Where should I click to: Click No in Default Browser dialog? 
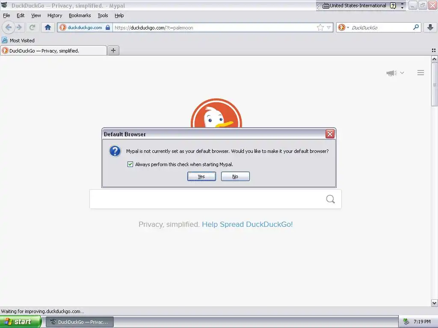point(235,176)
